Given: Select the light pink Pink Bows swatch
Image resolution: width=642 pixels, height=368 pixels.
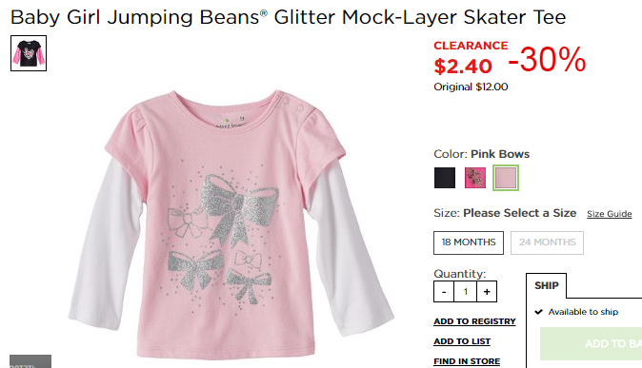Looking at the screenshot, I should click(506, 178).
